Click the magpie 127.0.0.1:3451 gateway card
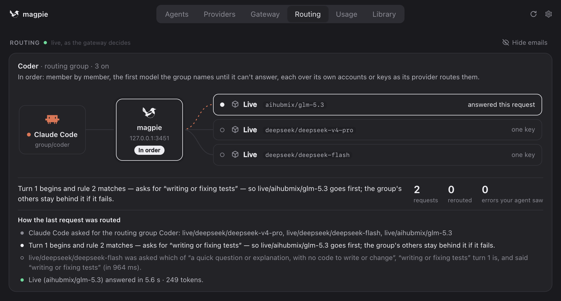This screenshot has width=561, height=301. [x=149, y=130]
